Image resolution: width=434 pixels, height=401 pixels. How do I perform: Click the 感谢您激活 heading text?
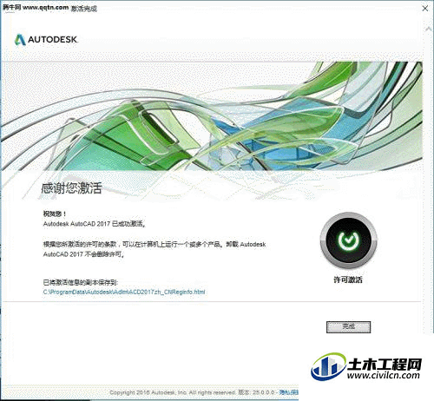[71, 188]
